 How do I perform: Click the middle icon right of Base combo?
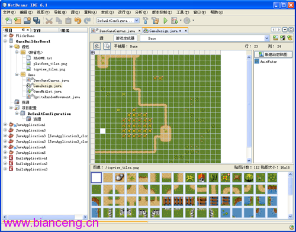(282, 38)
